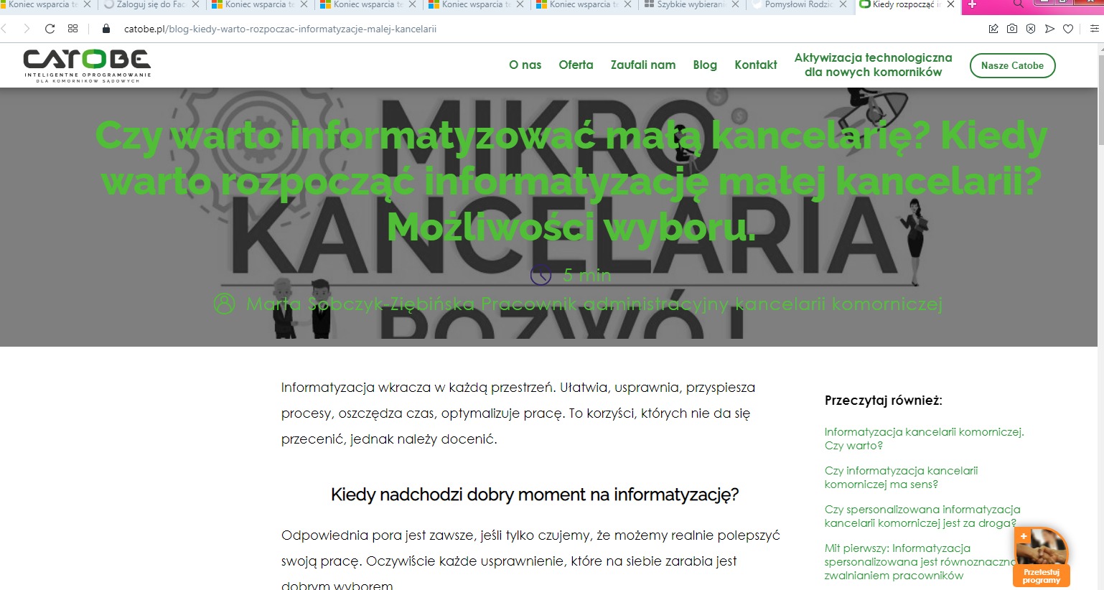
Task: Click the ad blocker shield icon
Action: [x=1032, y=29]
